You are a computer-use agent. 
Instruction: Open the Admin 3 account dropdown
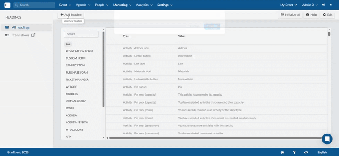pos(310,5)
